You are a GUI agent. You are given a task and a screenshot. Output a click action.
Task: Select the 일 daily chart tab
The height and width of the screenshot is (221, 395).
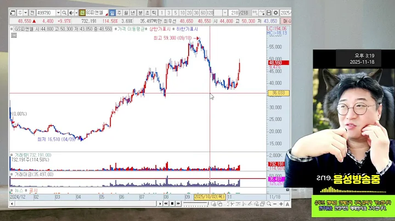(112, 13)
